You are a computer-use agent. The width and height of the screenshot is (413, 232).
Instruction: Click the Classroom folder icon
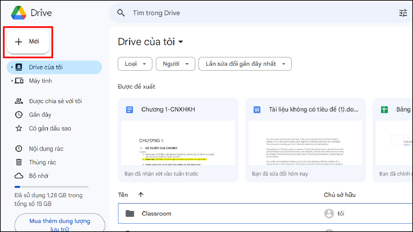click(x=130, y=213)
